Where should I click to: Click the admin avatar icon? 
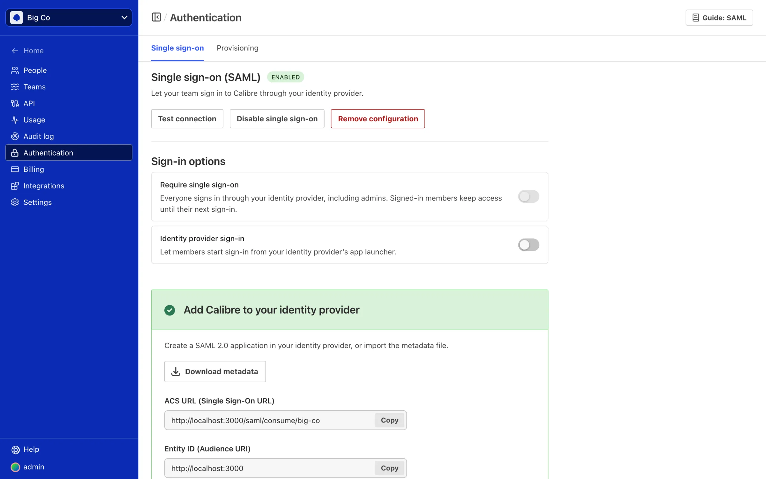(x=15, y=467)
